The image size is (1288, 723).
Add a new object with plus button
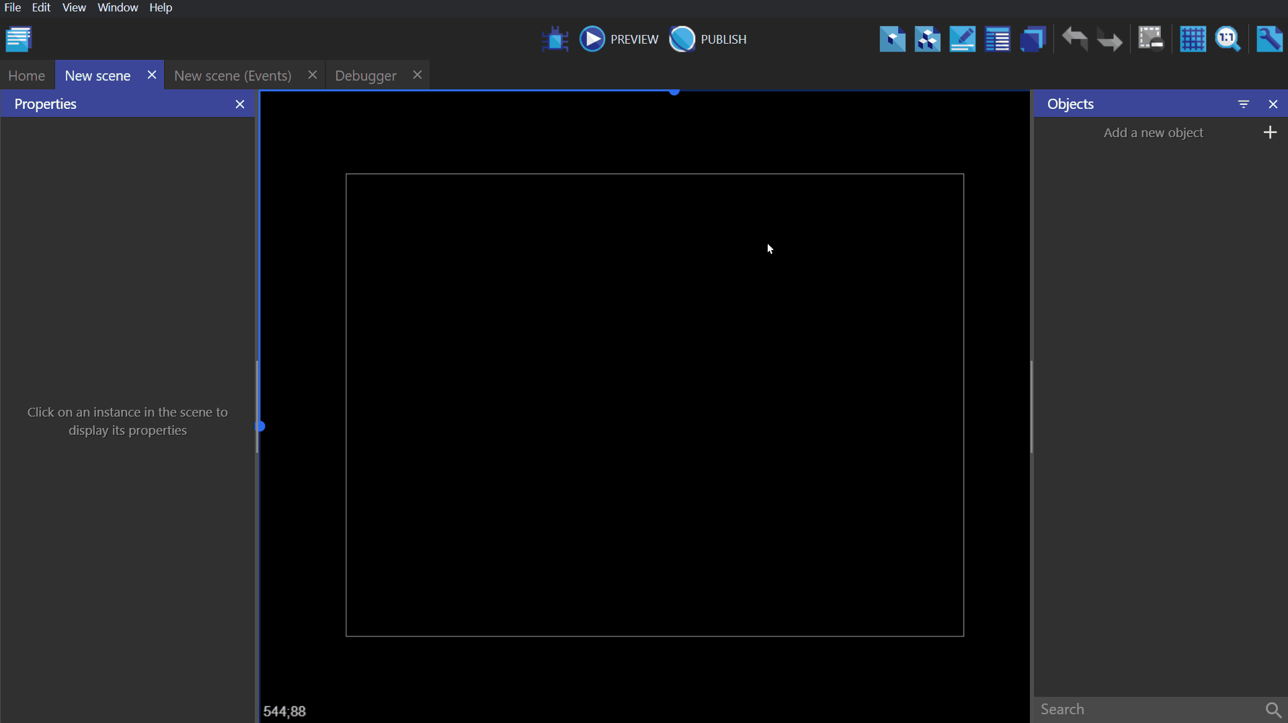pos(1270,132)
